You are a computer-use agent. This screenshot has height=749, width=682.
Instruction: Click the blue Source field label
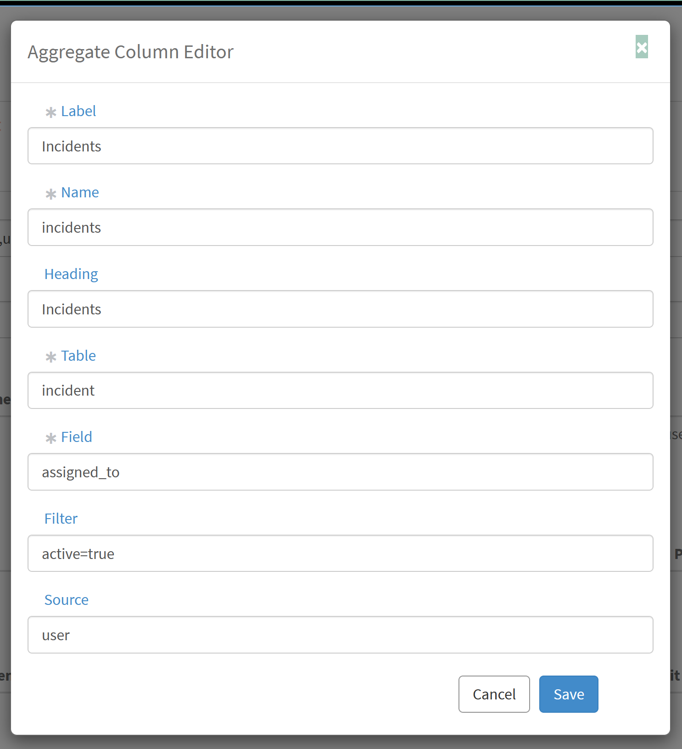[66, 600]
